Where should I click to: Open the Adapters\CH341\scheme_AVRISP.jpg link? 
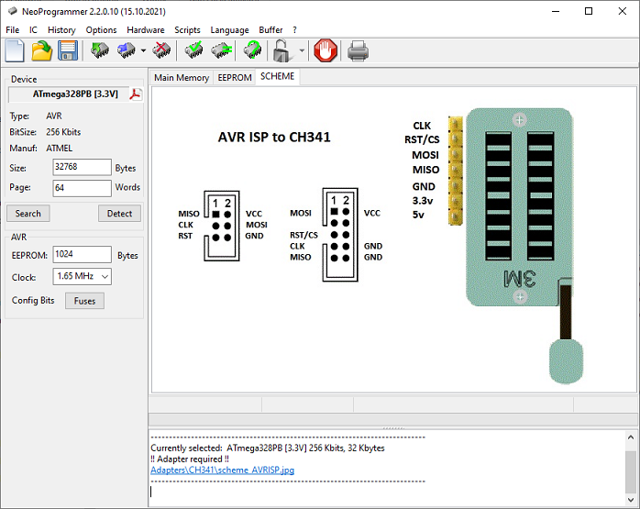223,470
